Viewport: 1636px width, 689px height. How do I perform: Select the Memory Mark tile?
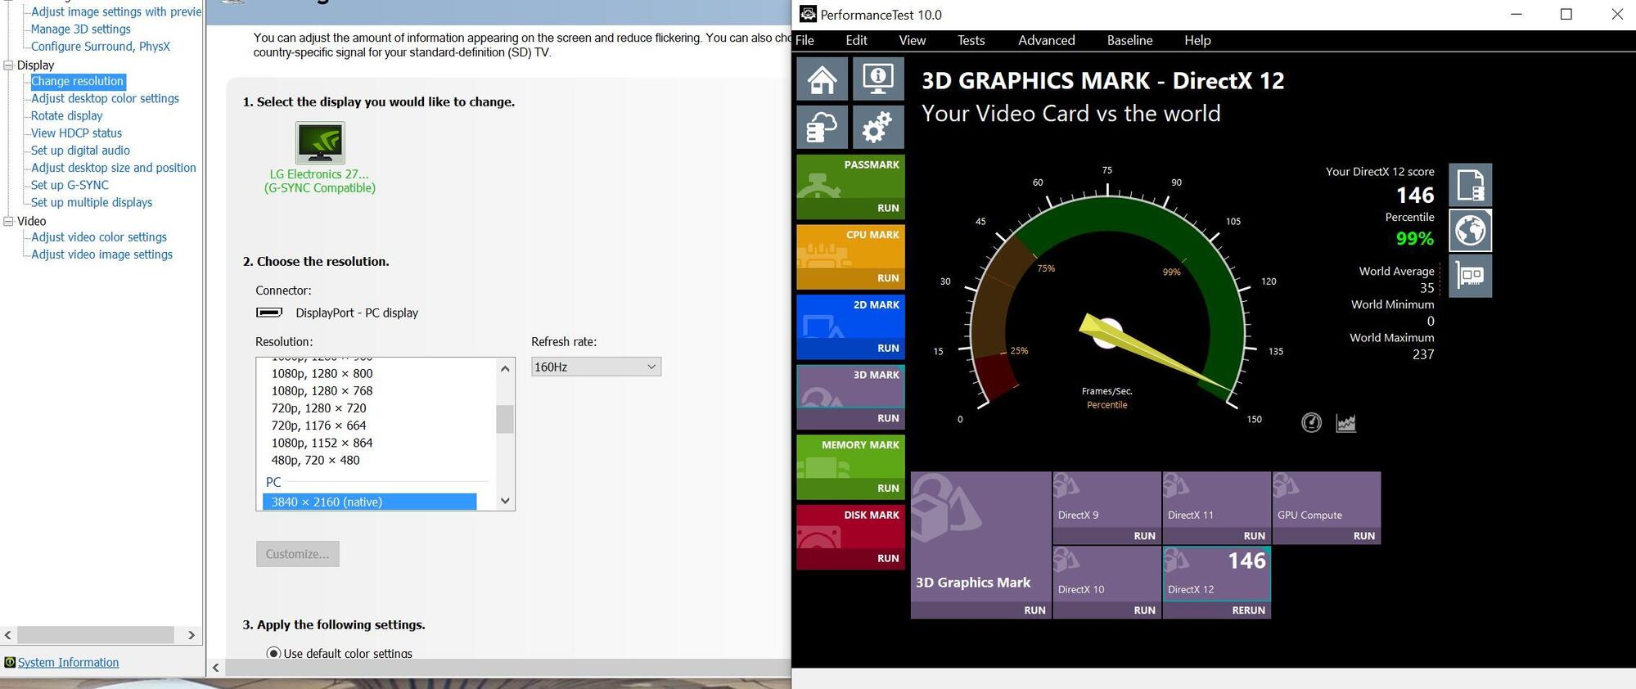click(x=850, y=467)
